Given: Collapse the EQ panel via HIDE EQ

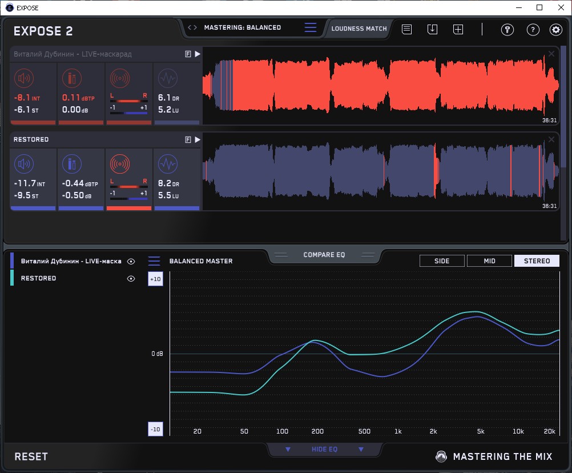Looking at the screenshot, I should [x=324, y=450].
